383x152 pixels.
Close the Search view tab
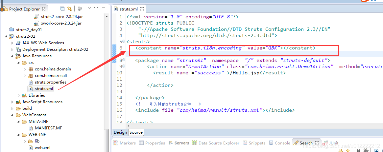pos(317,143)
